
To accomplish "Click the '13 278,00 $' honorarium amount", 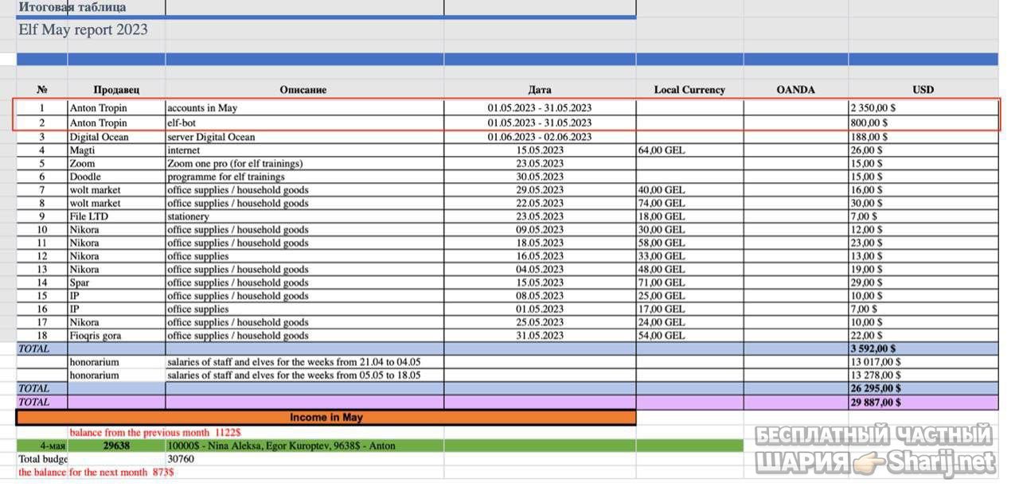I will click(x=923, y=375).
